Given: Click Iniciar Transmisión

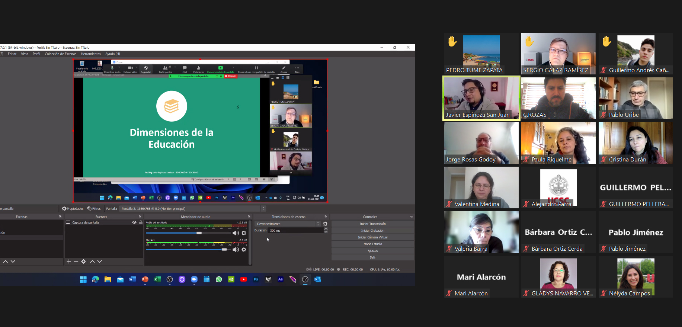Looking at the screenshot, I should click(x=373, y=224).
